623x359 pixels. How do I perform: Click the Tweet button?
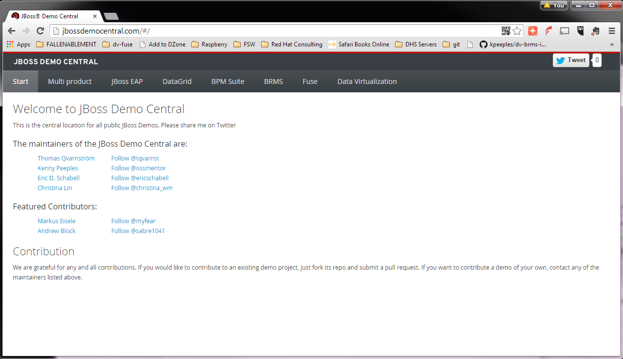pos(571,60)
